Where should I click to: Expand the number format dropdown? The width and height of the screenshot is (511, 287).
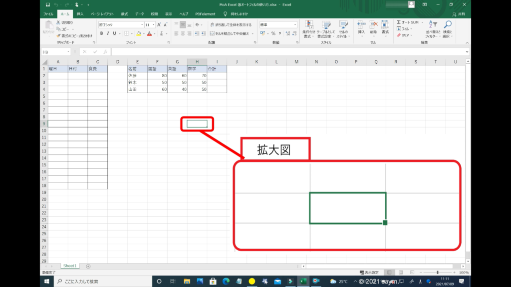click(295, 24)
